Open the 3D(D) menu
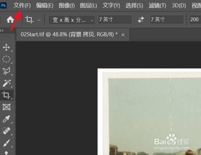 coord(179,6)
